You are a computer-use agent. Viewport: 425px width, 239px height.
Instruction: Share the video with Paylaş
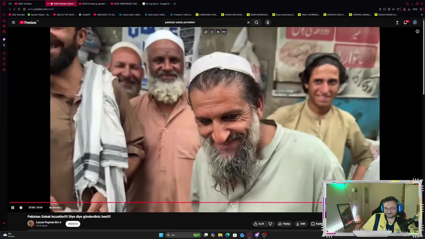coord(284,224)
